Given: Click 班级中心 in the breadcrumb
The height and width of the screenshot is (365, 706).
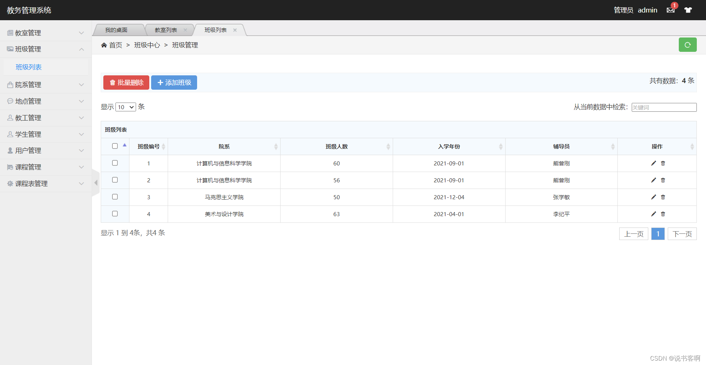Looking at the screenshot, I should 147,45.
